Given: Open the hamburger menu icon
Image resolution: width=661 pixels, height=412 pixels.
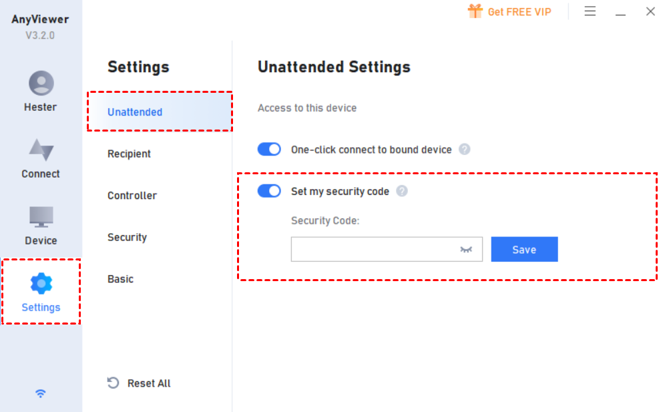Looking at the screenshot, I should pyautogui.click(x=590, y=11).
